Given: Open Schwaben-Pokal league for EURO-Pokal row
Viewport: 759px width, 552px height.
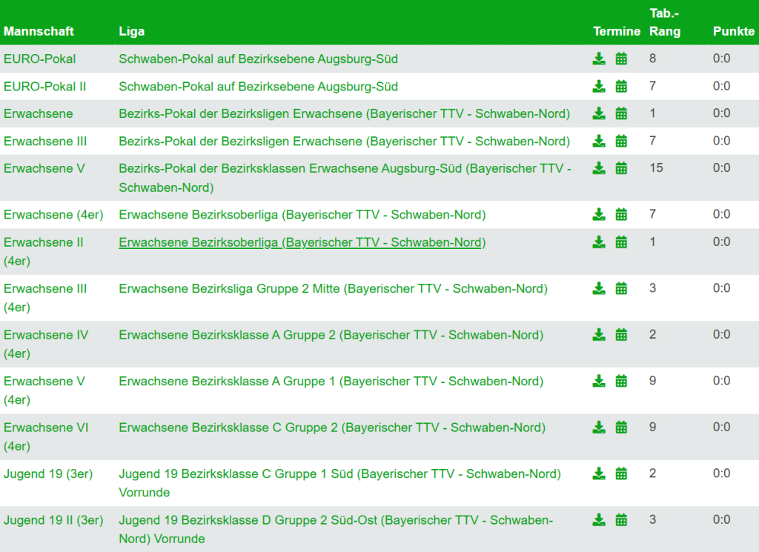Looking at the screenshot, I should coord(259,59).
